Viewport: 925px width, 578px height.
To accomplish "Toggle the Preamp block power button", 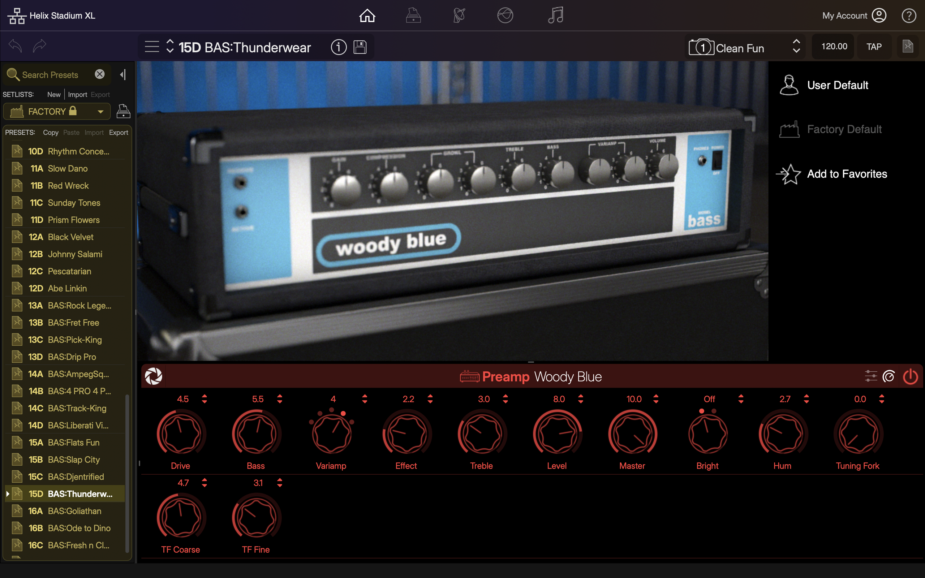I will pyautogui.click(x=910, y=376).
